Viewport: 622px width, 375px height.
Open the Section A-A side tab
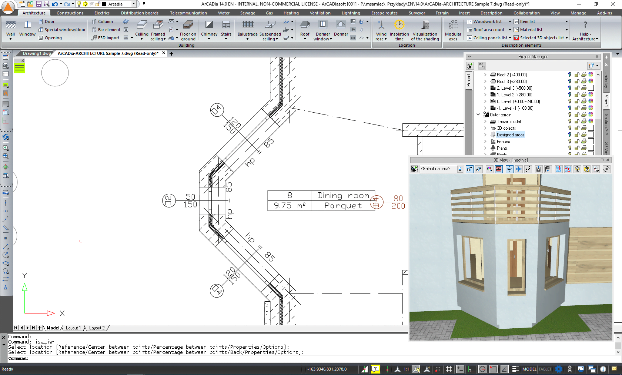click(606, 125)
